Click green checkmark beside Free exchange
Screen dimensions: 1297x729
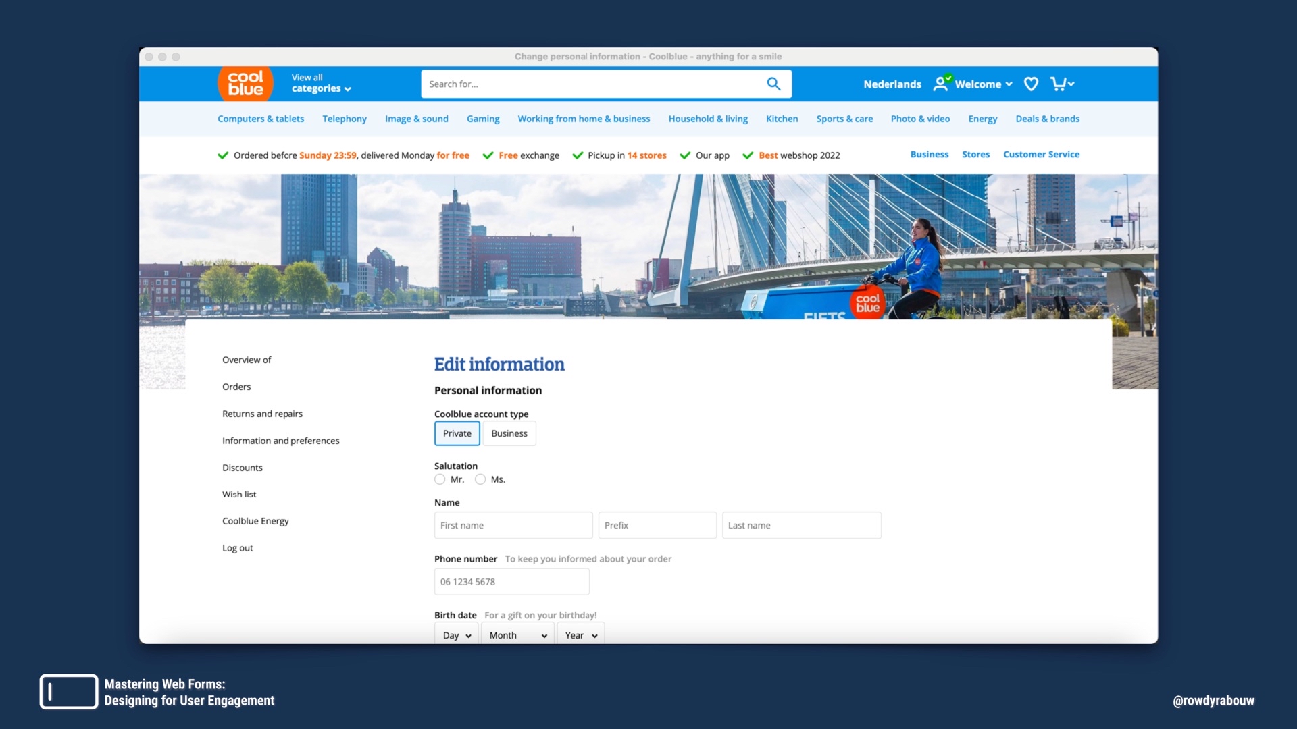point(488,155)
